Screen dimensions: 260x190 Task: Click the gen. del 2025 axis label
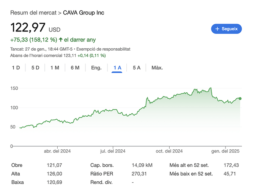tap(225, 151)
